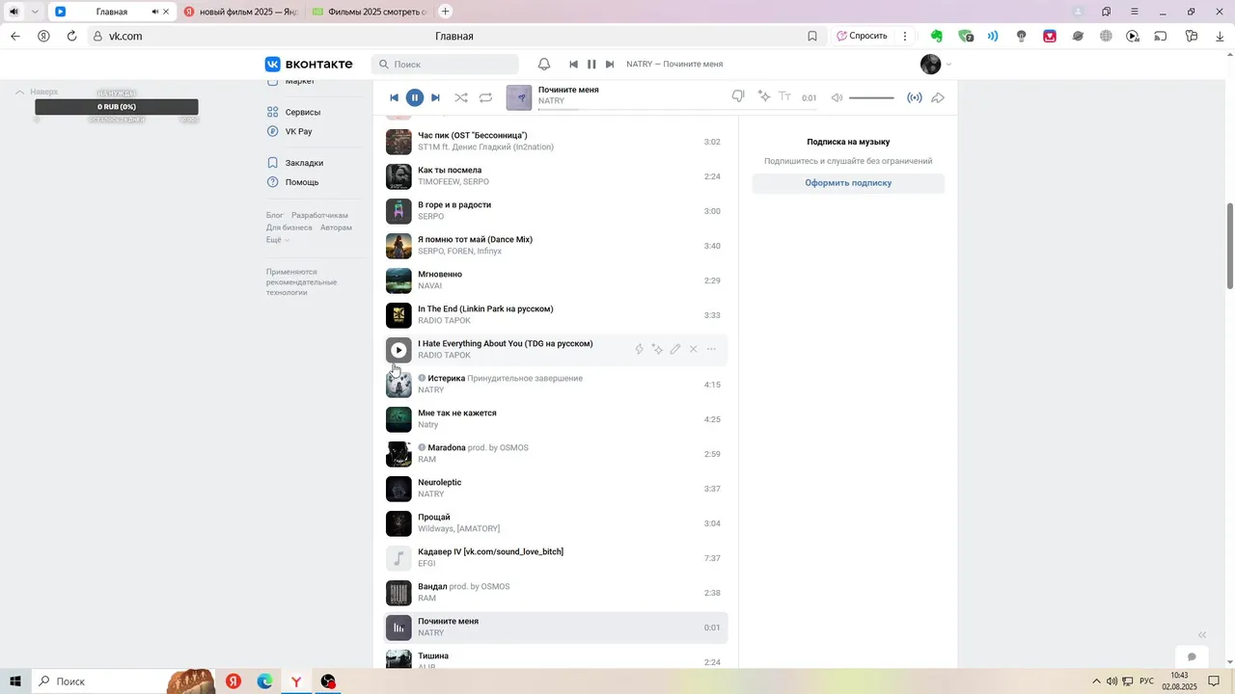This screenshot has width=1235, height=694.
Task: Click the cover of Как ты посмела
Action: coord(398,176)
